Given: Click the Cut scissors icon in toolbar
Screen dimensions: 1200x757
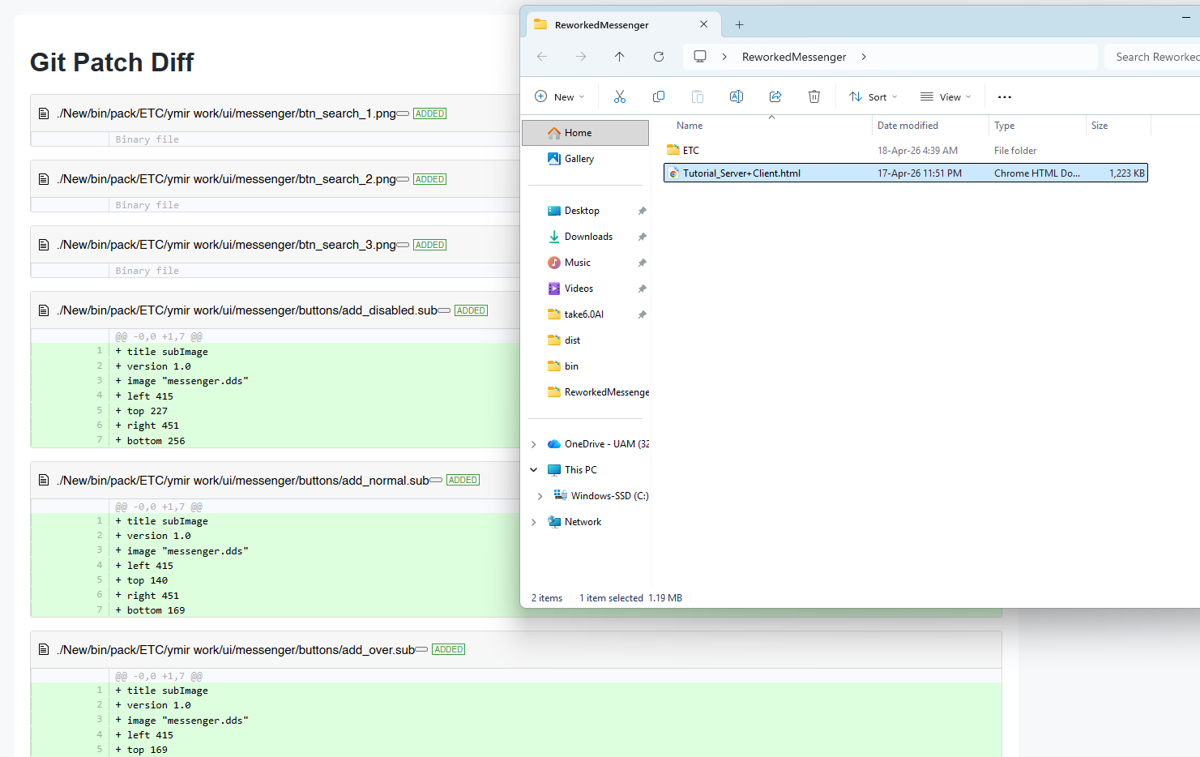Looking at the screenshot, I should coord(620,97).
